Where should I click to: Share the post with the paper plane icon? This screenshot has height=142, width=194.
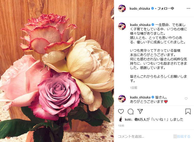[140, 111]
